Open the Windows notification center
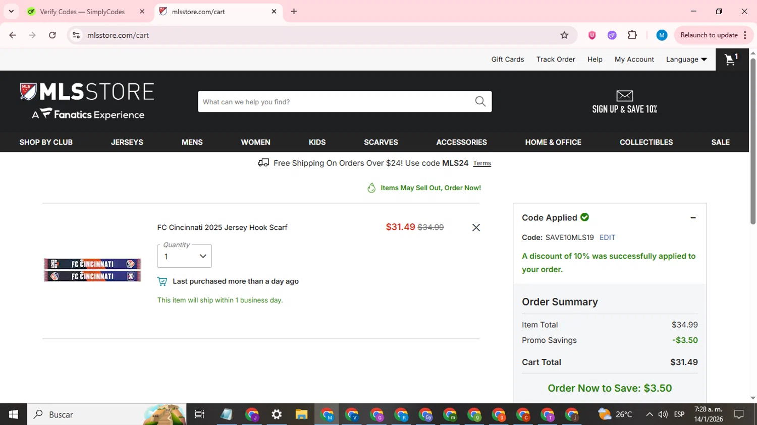Viewport: 757px width, 425px height. pos(739,414)
